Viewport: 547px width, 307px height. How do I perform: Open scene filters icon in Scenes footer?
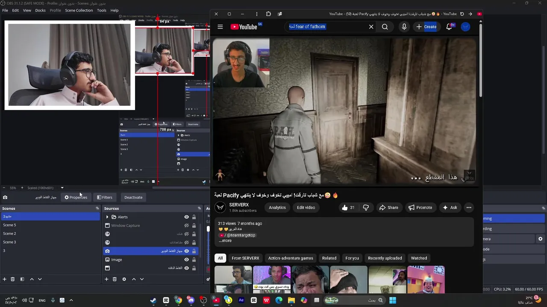pyautogui.click(x=22, y=279)
